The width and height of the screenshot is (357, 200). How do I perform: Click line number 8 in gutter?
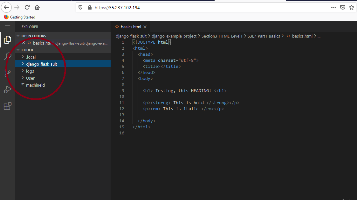(x=123, y=85)
